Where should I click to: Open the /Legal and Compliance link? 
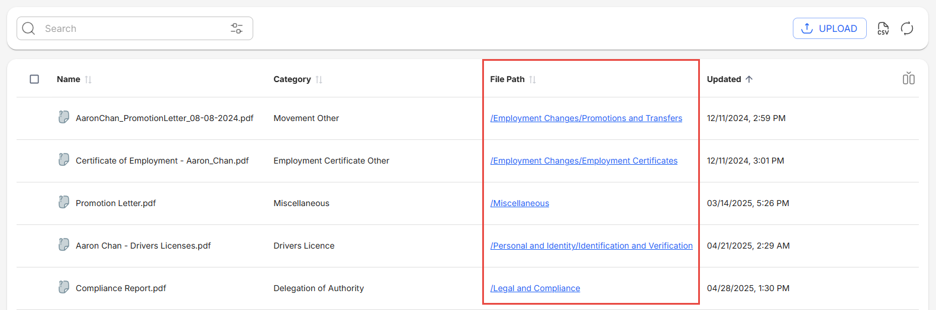tap(535, 288)
